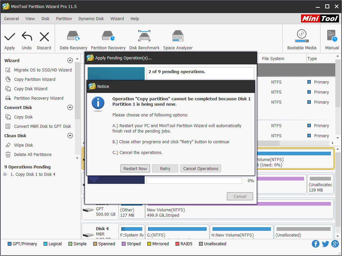This screenshot has width=342, height=256.
Task: Click the info icon in the Notice dialog
Action: 98,103
